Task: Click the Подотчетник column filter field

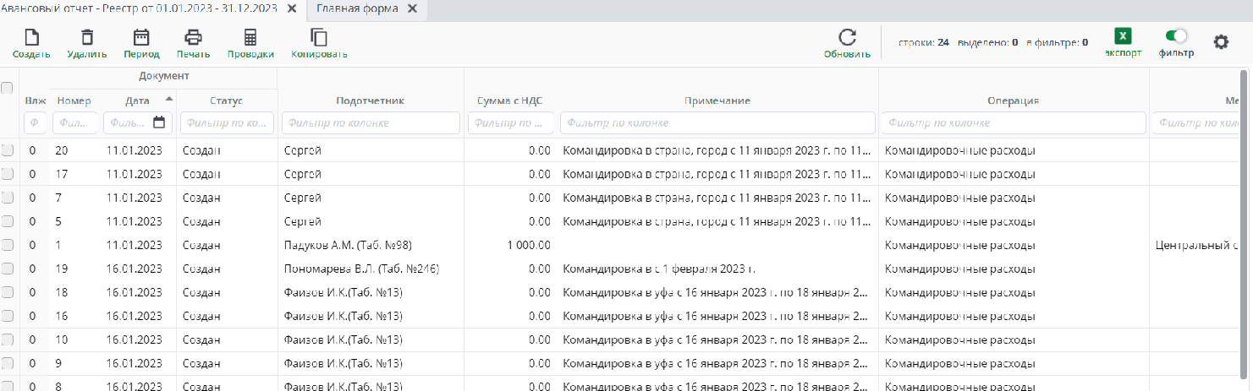Action: tap(371, 123)
